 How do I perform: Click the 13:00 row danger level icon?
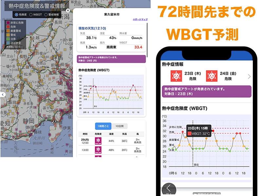(98, 150)
